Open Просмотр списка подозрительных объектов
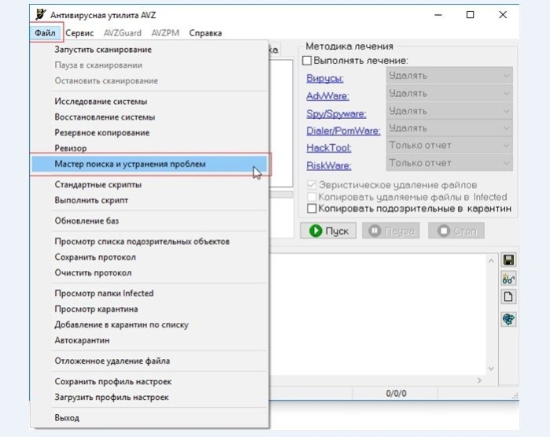550x437 pixels. [149, 242]
